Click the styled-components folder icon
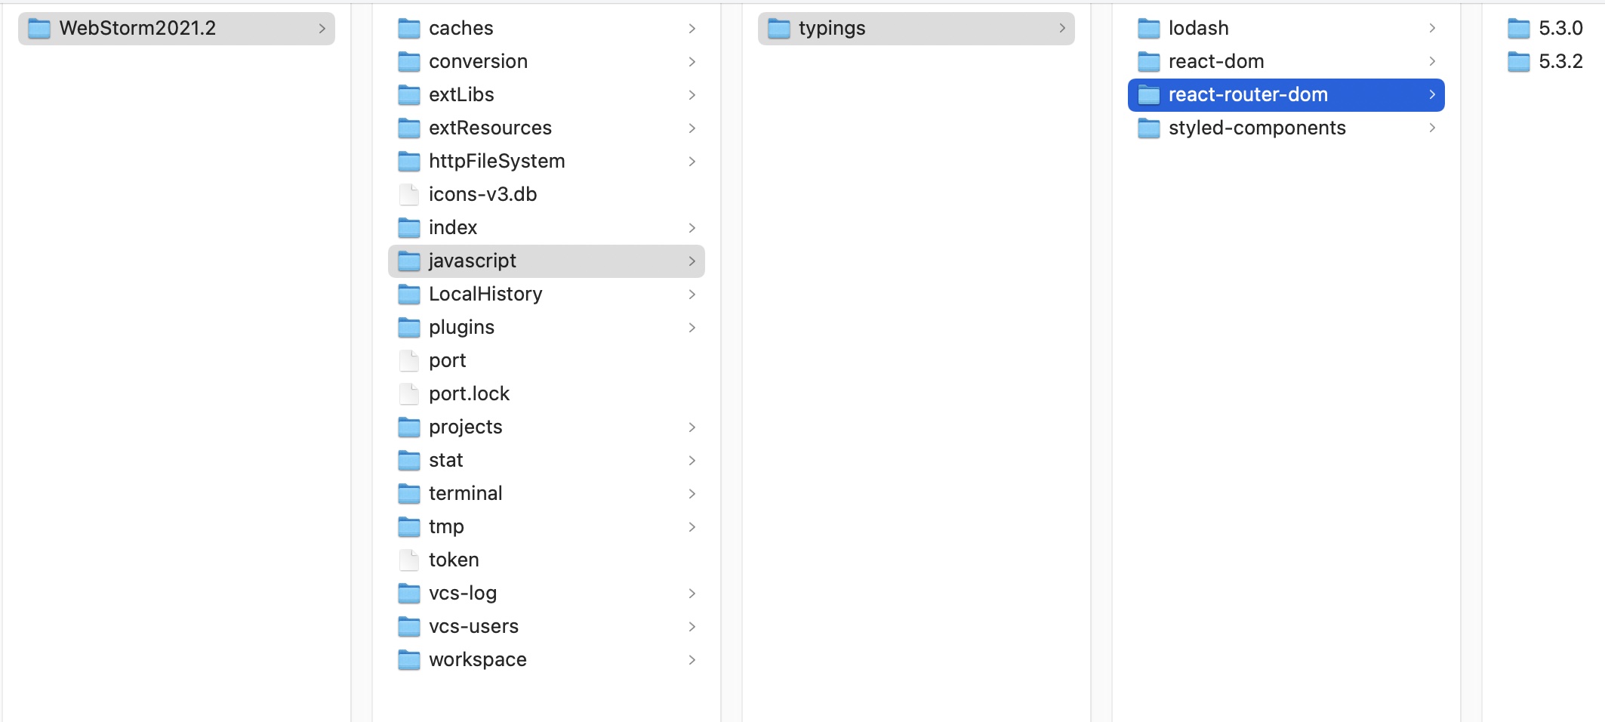Screen dimensions: 1605x722 click(1149, 128)
